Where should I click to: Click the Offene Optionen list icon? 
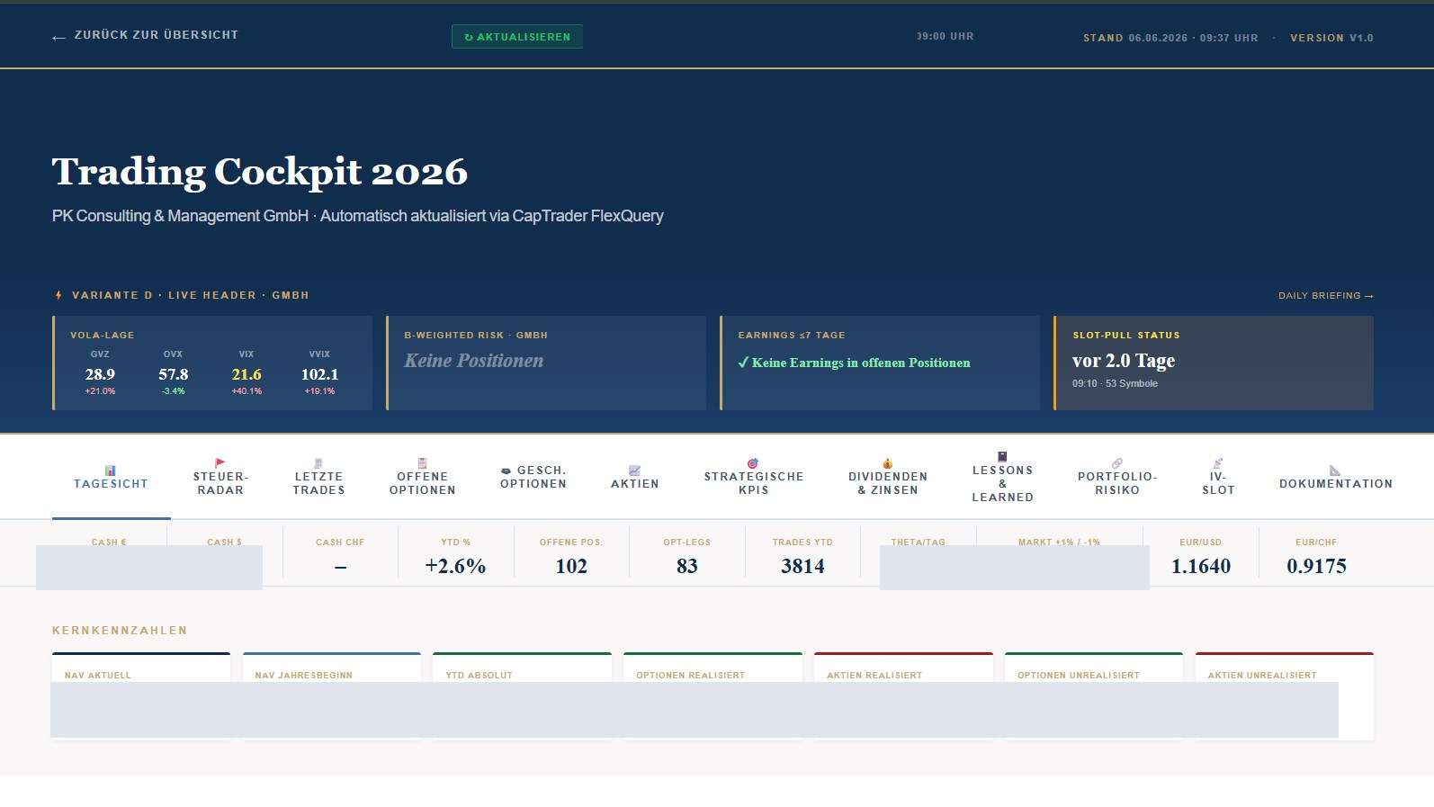422,463
